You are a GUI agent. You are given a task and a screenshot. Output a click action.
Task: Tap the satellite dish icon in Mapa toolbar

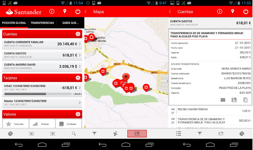click(116, 134)
